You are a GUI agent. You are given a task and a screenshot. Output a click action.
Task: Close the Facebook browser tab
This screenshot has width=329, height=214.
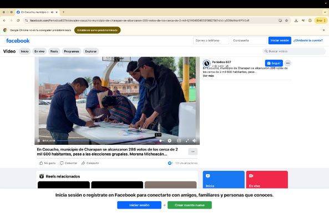tap(57, 12)
